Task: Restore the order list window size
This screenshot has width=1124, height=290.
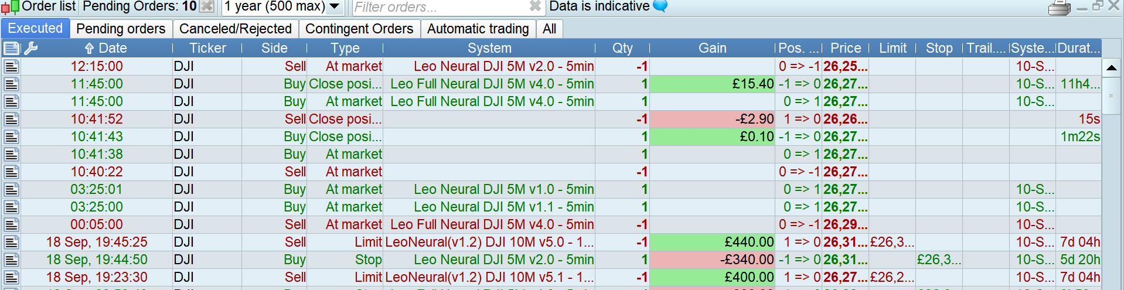Action: tap(1098, 6)
